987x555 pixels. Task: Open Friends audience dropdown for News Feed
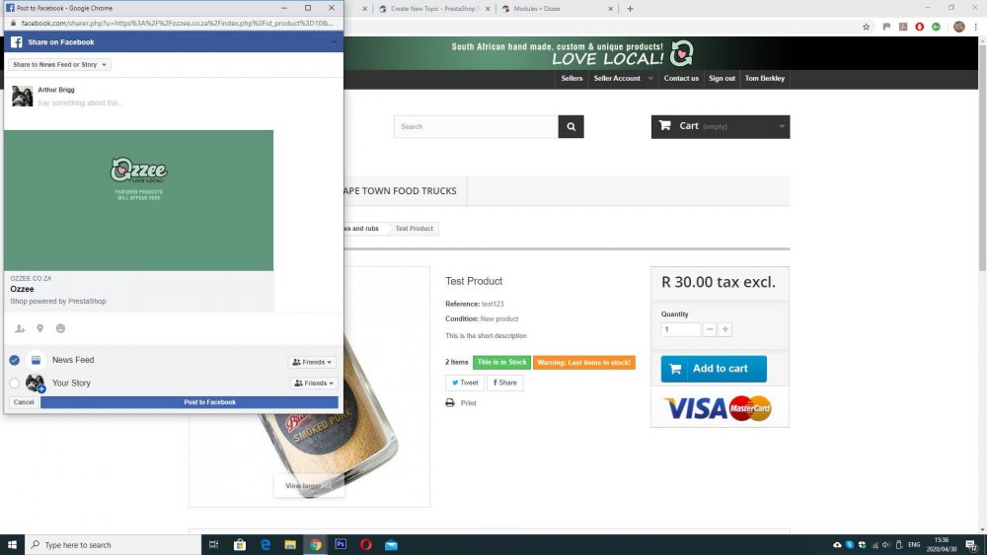click(312, 362)
